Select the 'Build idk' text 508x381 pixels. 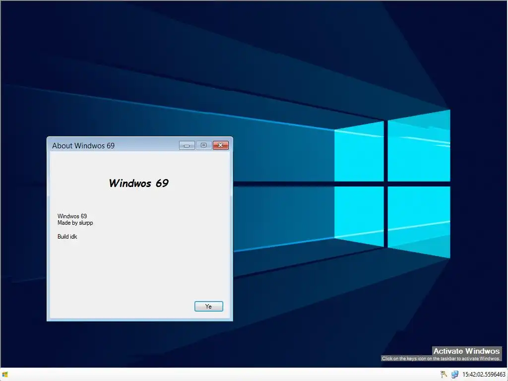tap(67, 237)
